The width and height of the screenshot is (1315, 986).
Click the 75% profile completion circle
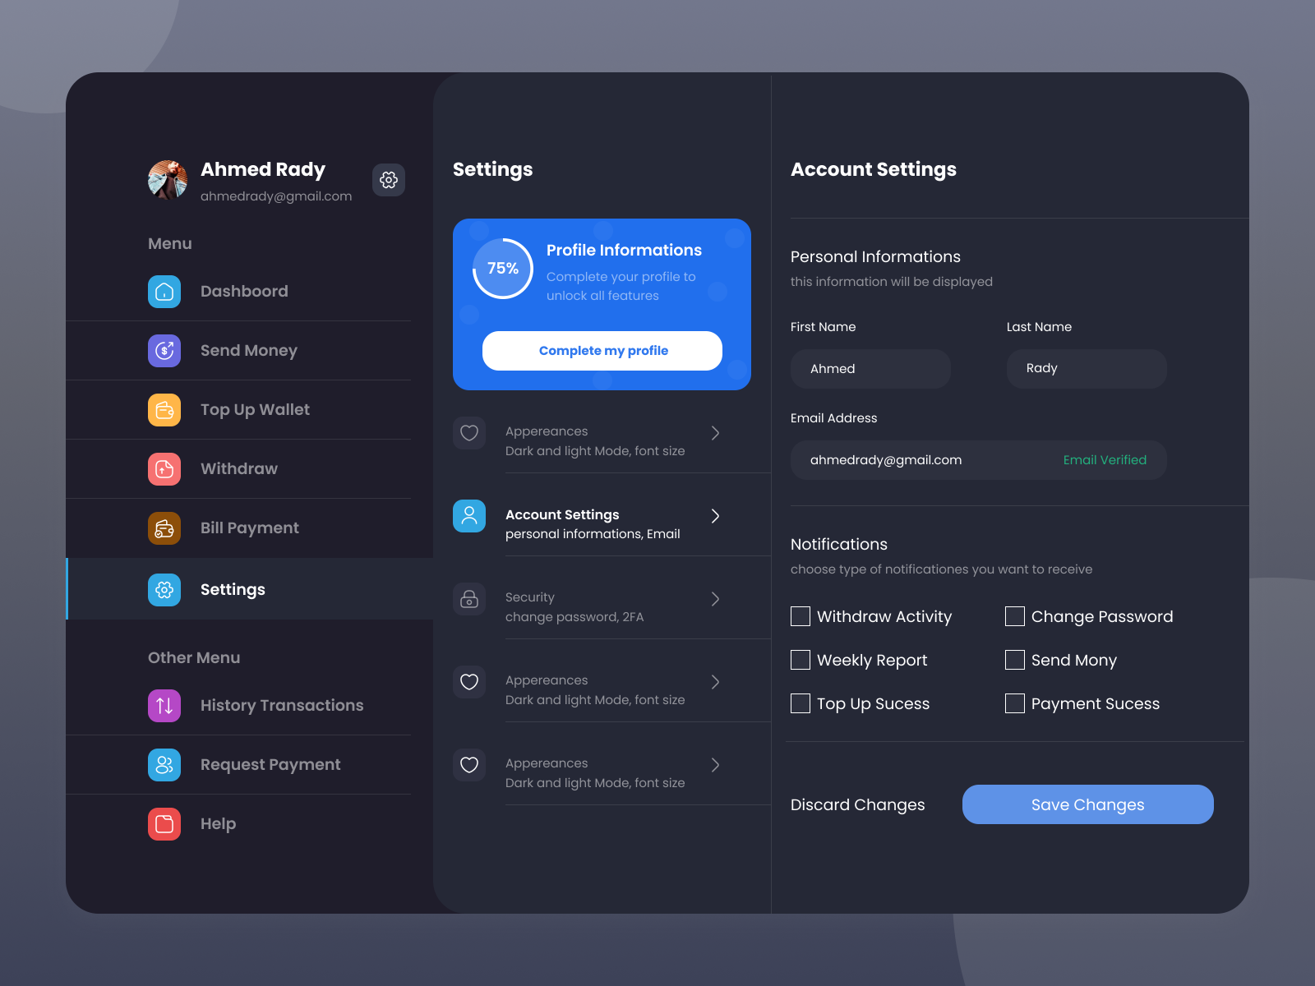(501, 268)
